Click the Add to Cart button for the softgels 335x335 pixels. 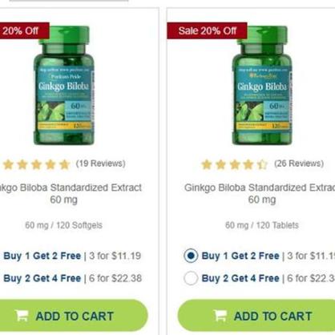pos(72,316)
